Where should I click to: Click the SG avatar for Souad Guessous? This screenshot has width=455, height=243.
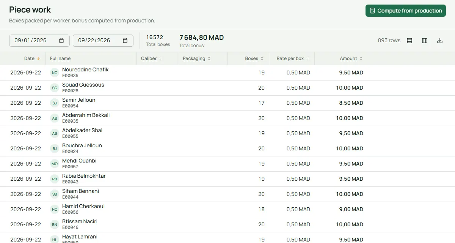(x=55, y=88)
